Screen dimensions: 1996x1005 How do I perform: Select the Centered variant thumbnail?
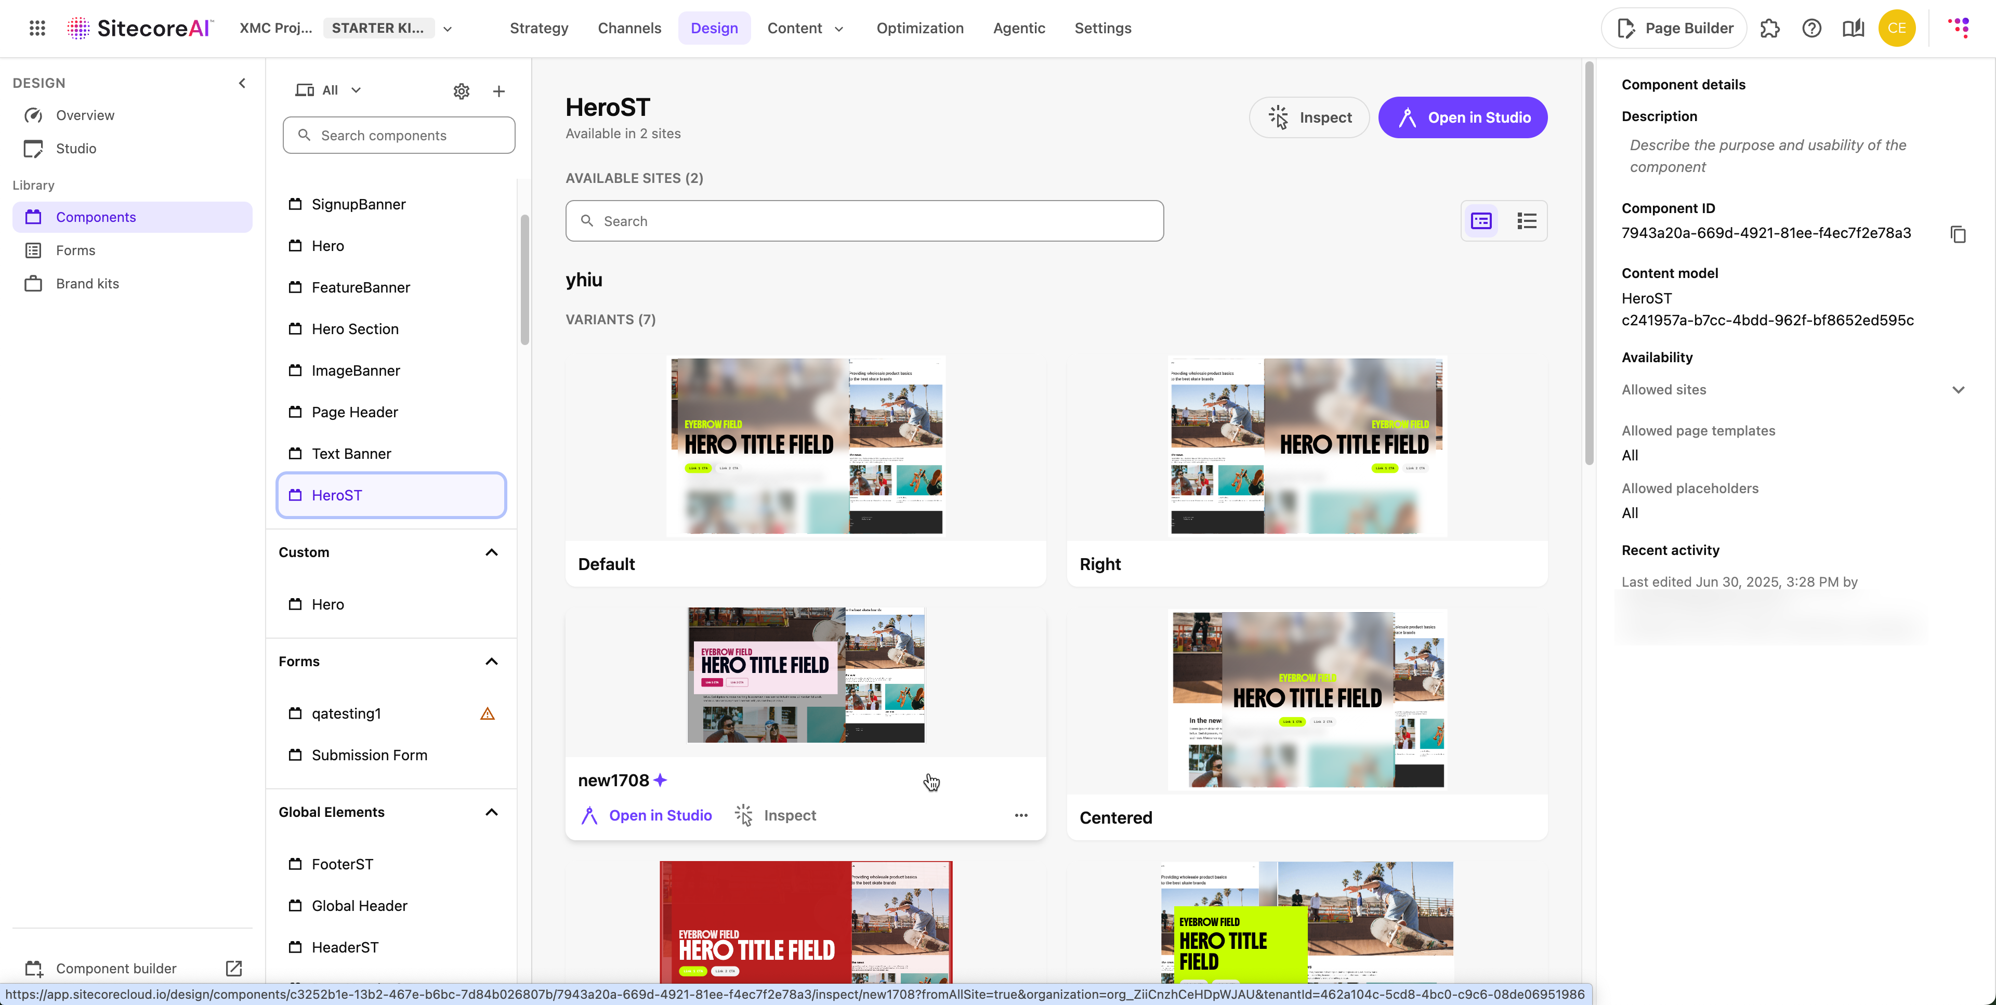click(x=1307, y=699)
